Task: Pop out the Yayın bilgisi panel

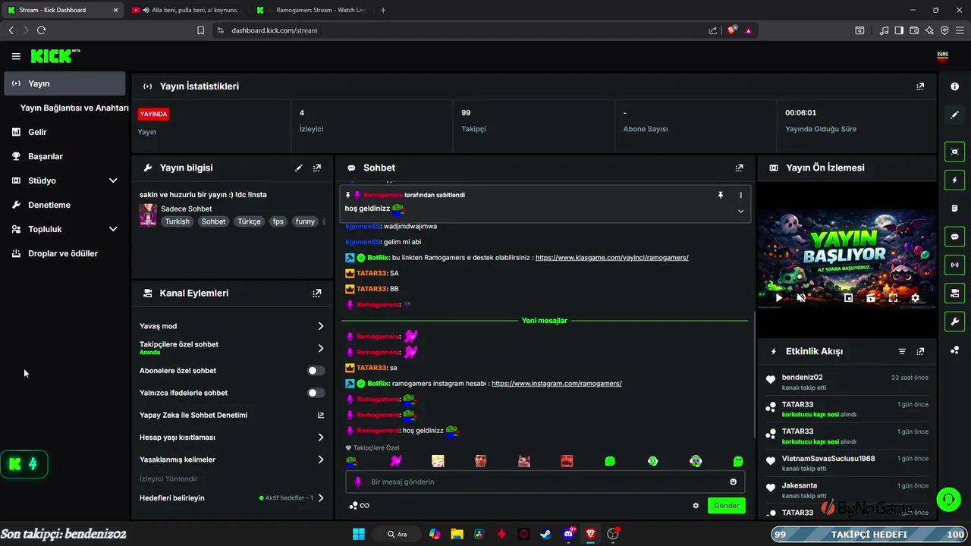Action: coord(317,168)
